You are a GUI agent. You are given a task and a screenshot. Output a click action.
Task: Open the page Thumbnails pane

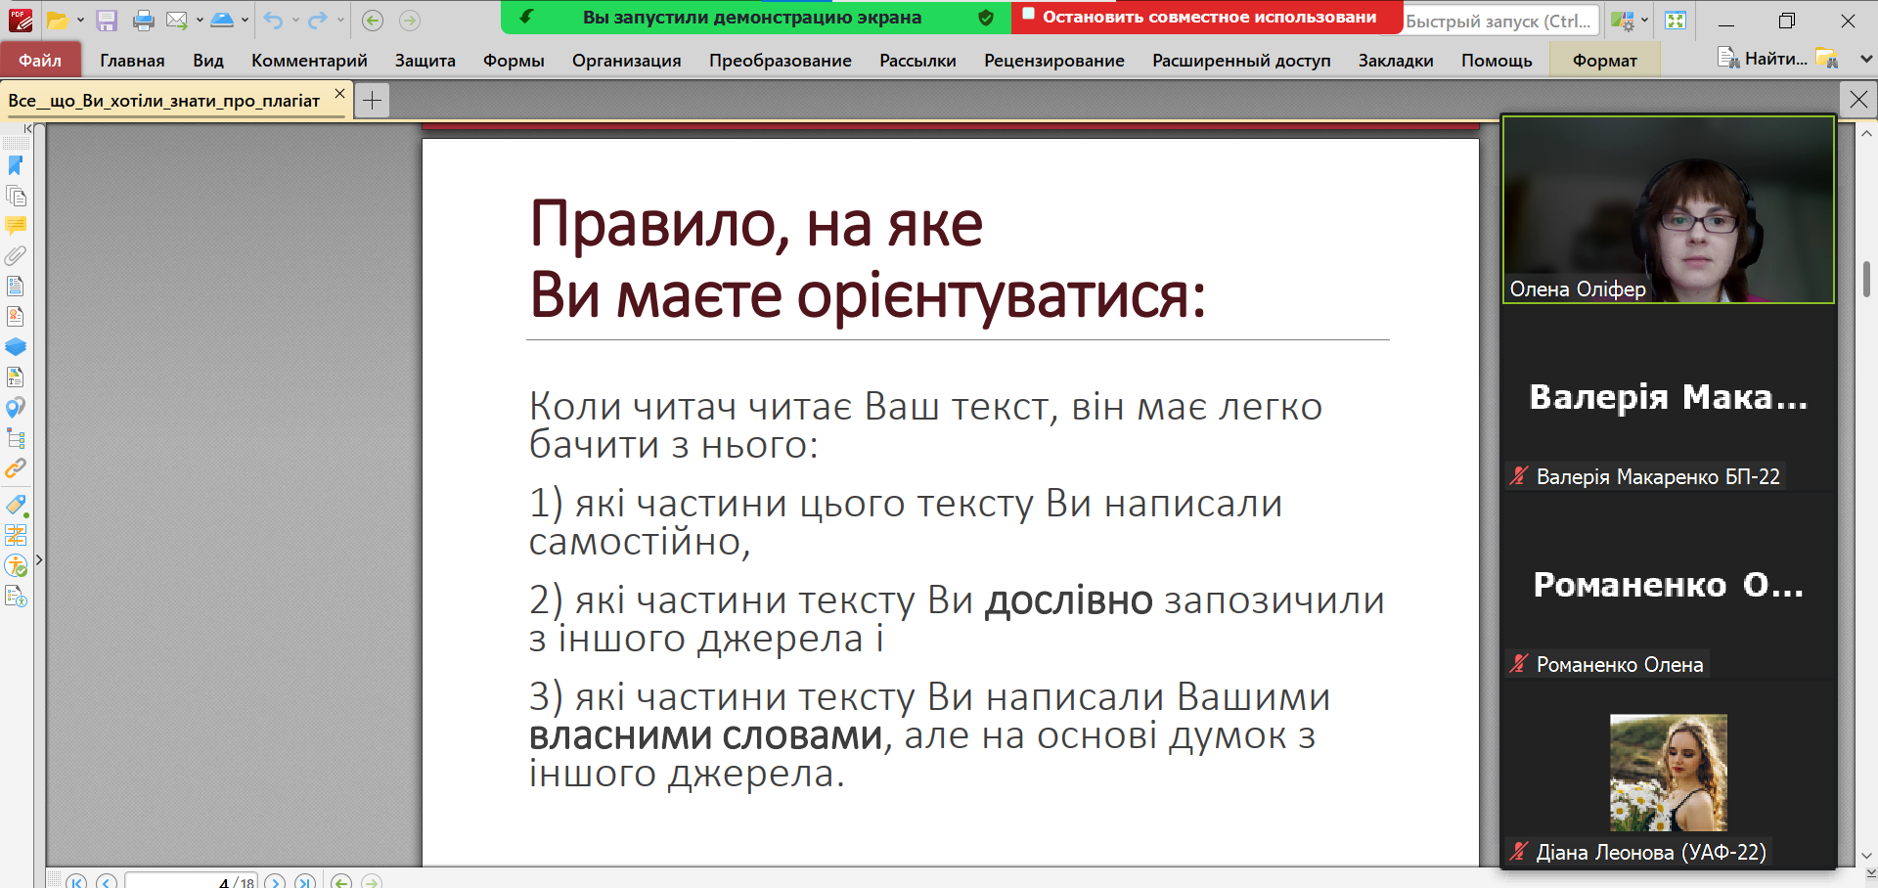(16, 196)
